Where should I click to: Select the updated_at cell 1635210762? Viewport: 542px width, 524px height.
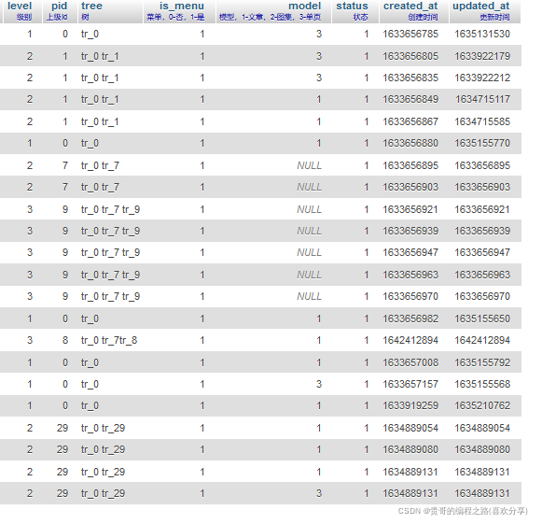[x=482, y=405]
